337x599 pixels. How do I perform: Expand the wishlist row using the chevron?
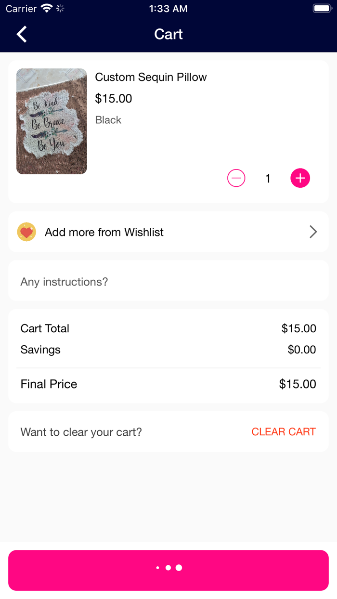pos(313,232)
